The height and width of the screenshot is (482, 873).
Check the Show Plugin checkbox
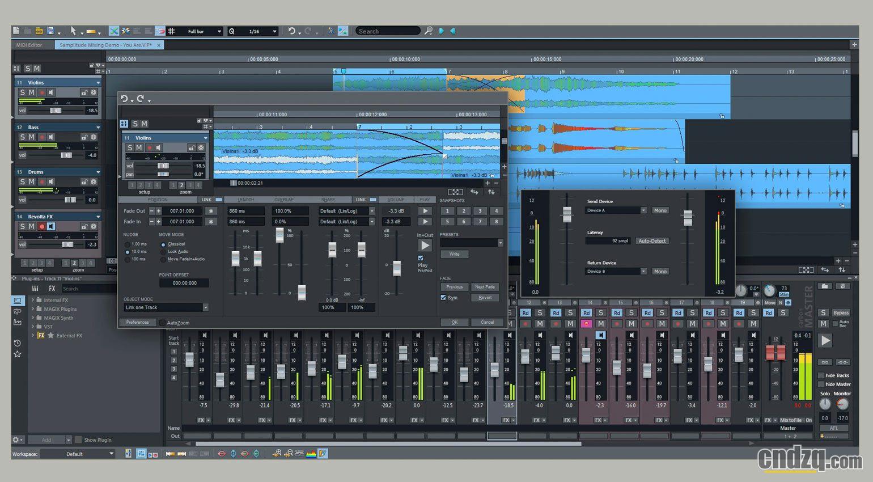pos(78,439)
